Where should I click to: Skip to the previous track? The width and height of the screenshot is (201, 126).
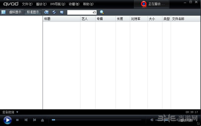(26, 120)
